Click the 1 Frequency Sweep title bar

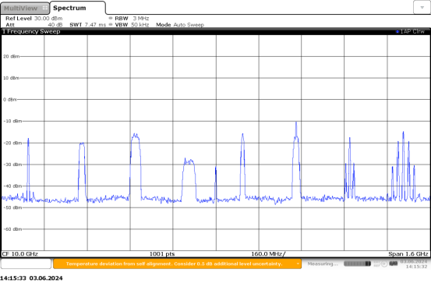(215, 31)
